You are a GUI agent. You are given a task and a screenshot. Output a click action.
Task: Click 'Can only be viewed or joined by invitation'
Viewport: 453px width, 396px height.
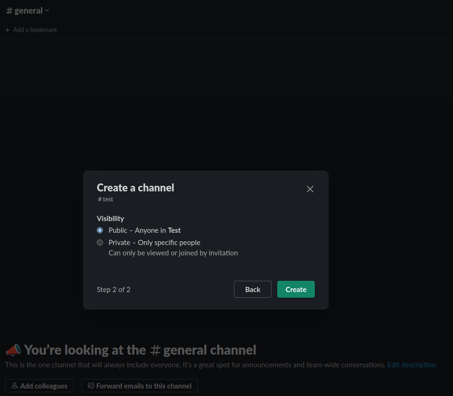coord(173,253)
